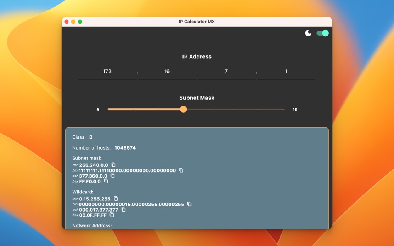Viewport: 394px width, 246px height.
Task: Copy the decimal subnet mask 255.240.0.0
Action: 113,165
